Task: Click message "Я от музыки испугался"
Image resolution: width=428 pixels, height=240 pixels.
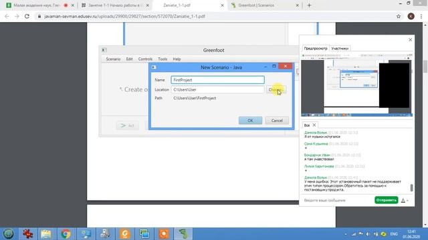Action: tap(322, 137)
